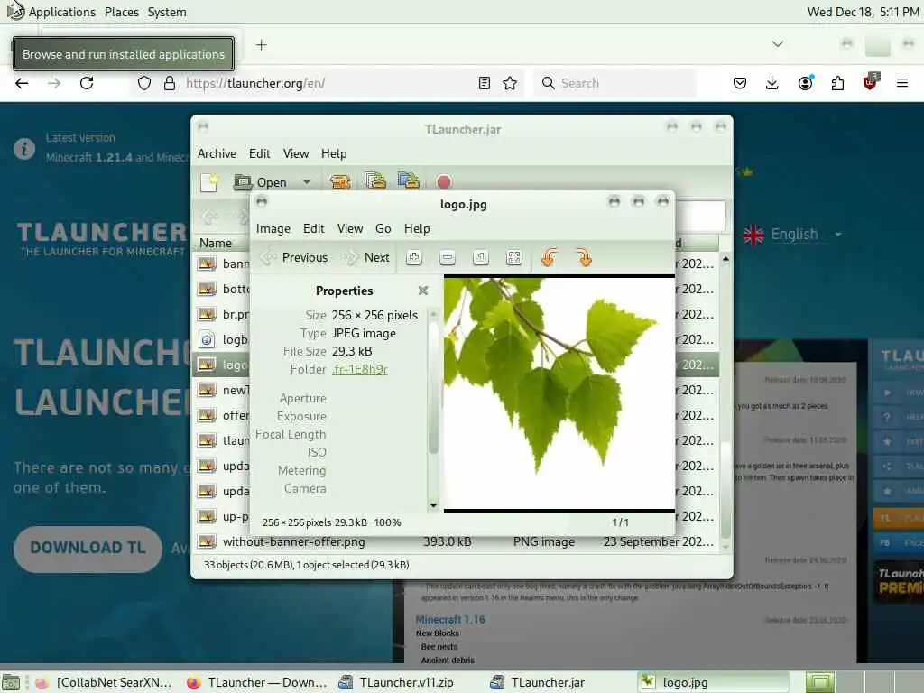Open the System menu
924x693 pixels.
point(167,12)
